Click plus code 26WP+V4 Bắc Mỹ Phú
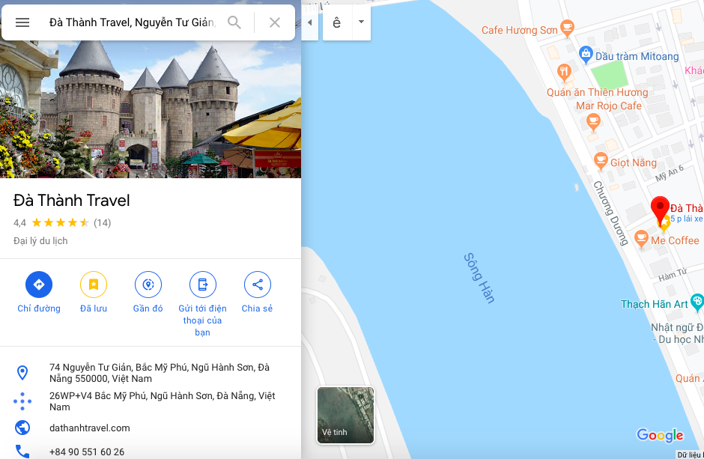 [x=162, y=401]
